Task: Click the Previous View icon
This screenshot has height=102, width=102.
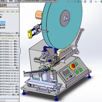Action: pos(75,1)
